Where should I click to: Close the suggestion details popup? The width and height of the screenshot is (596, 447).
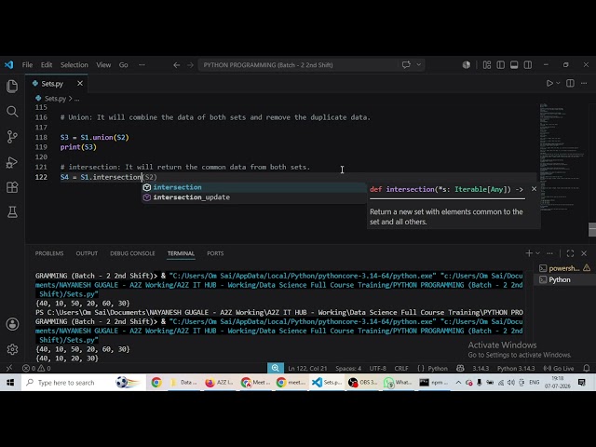[534, 189]
